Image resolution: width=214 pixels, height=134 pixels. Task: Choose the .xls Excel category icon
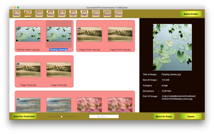pyautogui.click(x=62, y=14)
